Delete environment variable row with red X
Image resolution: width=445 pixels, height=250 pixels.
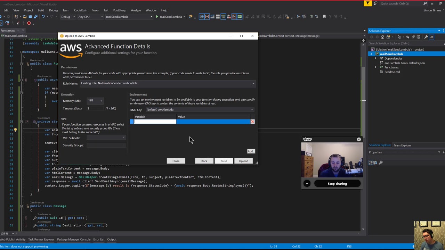pyautogui.click(x=252, y=122)
